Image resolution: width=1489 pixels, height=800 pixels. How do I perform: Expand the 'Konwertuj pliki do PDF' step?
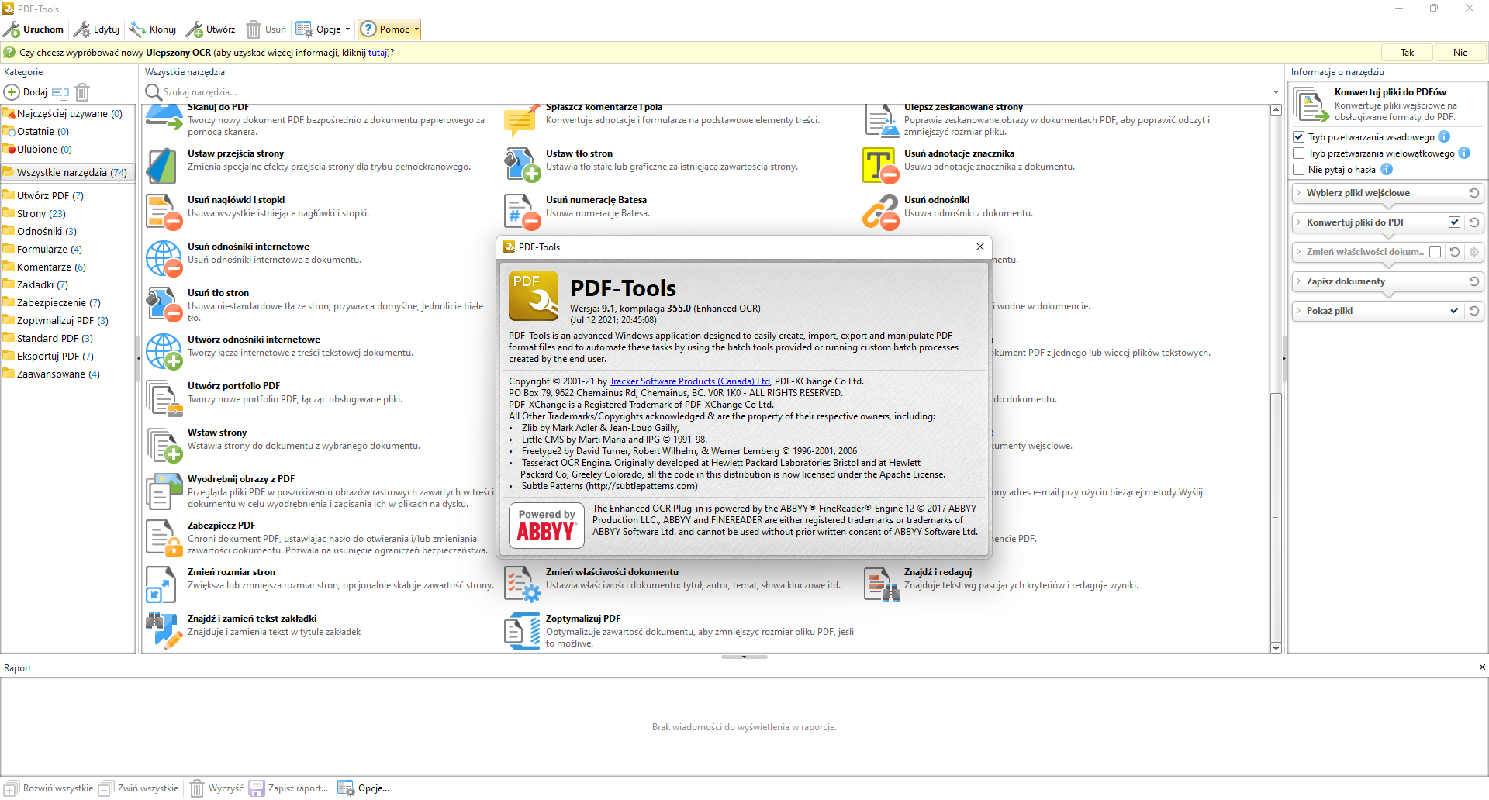[1298, 222]
